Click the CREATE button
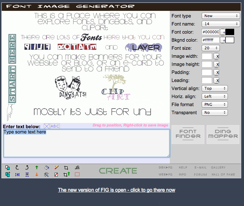 point(118,171)
